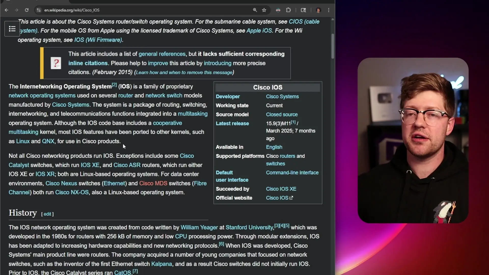
Task: Open the 'Cisco Systems' developer link in infobox
Action: coord(282,97)
